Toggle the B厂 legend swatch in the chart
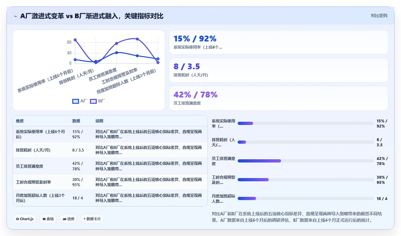 (x=93, y=101)
